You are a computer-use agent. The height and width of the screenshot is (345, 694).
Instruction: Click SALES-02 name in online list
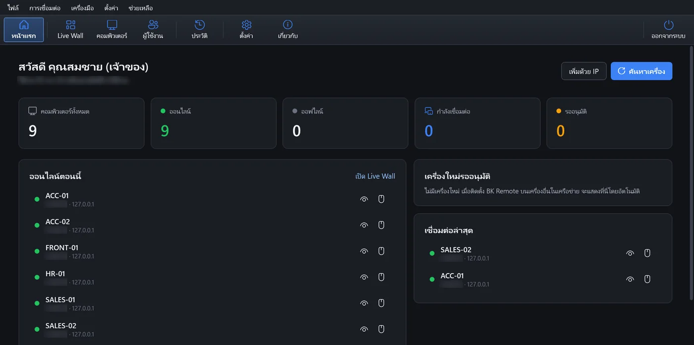point(61,326)
